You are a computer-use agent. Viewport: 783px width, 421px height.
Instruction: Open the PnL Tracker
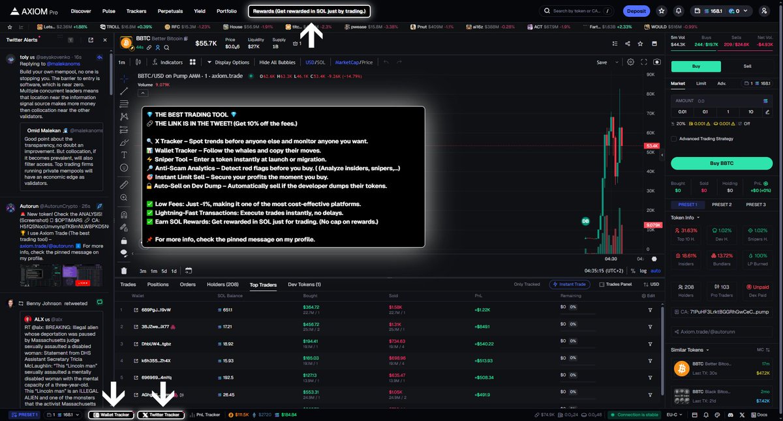coord(205,414)
